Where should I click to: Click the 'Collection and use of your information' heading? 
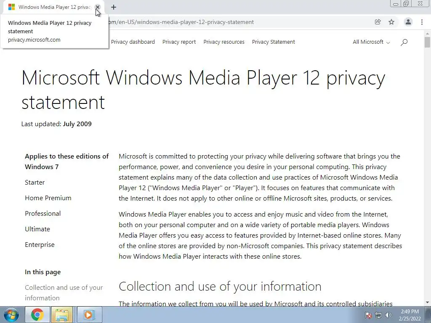point(220,286)
